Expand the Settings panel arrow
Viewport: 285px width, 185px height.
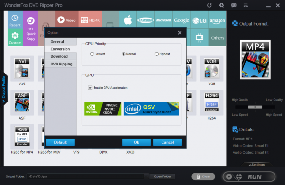256,165
